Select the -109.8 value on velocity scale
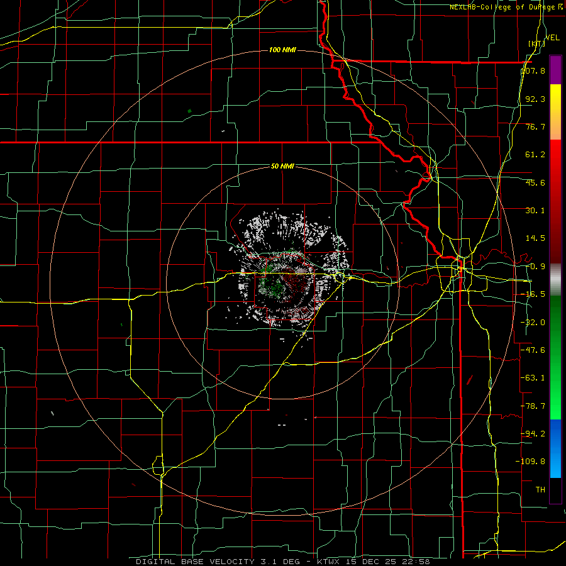This screenshot has height=566, width=566. coord(530,462)
